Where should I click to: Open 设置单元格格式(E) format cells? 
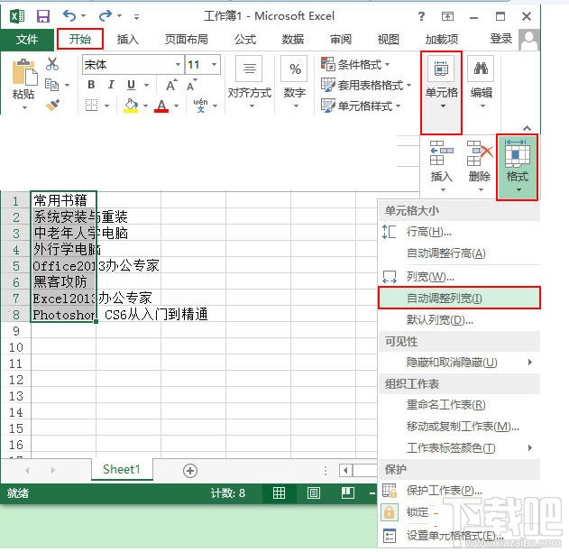click(x=459, y=535)
